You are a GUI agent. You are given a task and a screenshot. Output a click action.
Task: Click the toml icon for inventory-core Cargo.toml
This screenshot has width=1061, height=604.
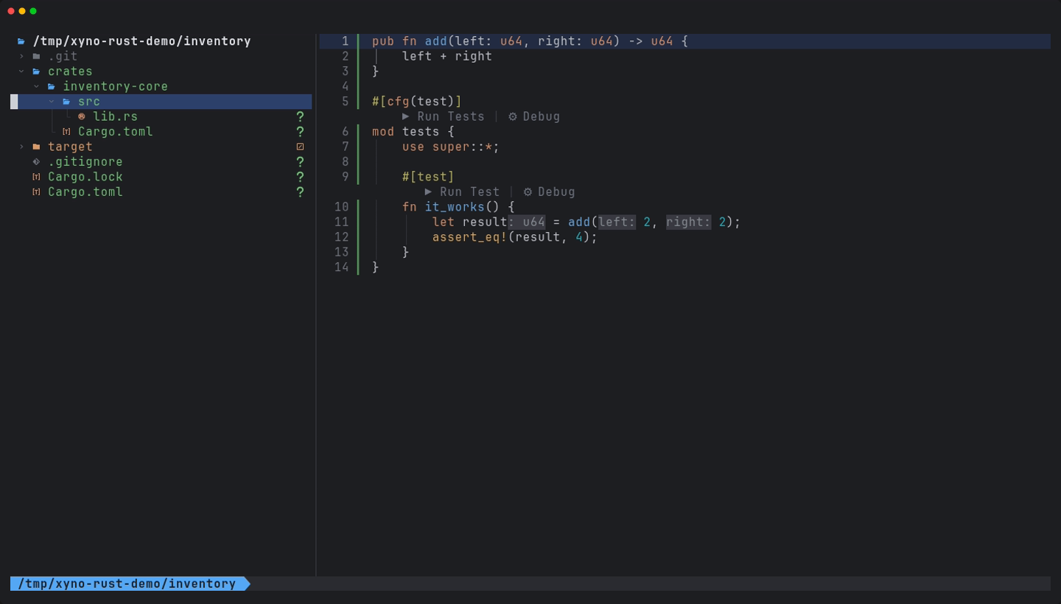(x=66, y=132)
